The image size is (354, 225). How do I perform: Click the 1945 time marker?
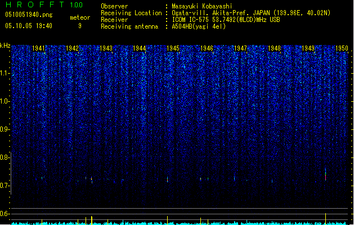coord(173,48)
